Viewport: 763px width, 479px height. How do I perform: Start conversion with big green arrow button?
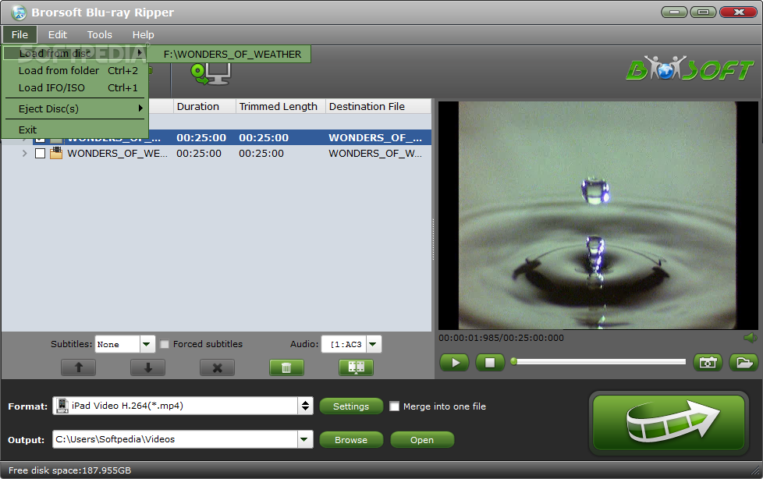pyautogui.click(x=669, y=423)
